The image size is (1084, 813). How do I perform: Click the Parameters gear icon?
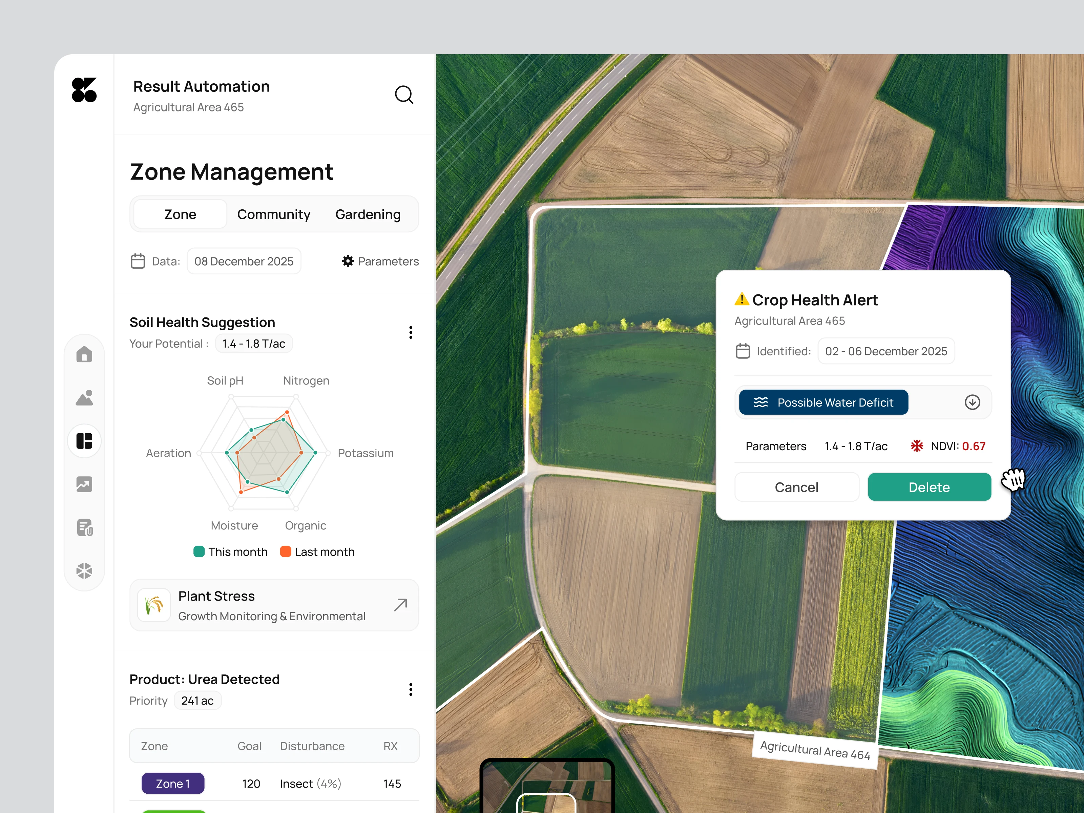348,261
